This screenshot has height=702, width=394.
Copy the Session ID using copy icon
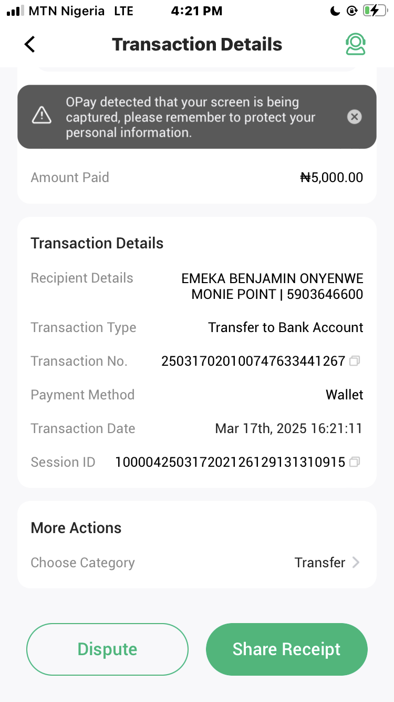point(355,462)
